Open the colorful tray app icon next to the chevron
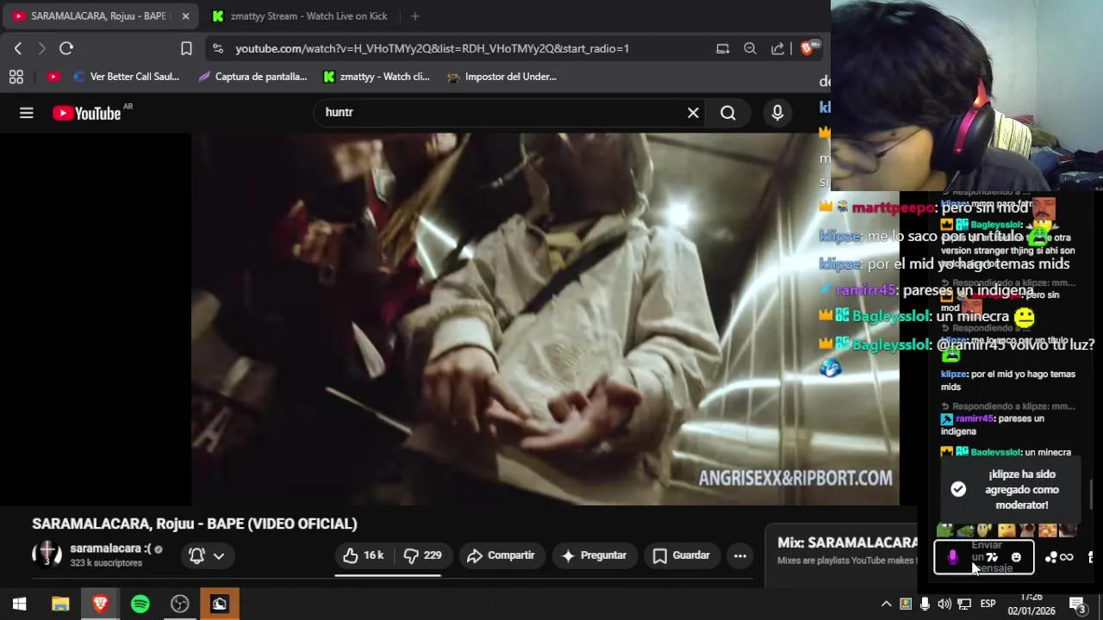Image resolution: width=1103 pixels, height=620 pixels. coord(906,604)
